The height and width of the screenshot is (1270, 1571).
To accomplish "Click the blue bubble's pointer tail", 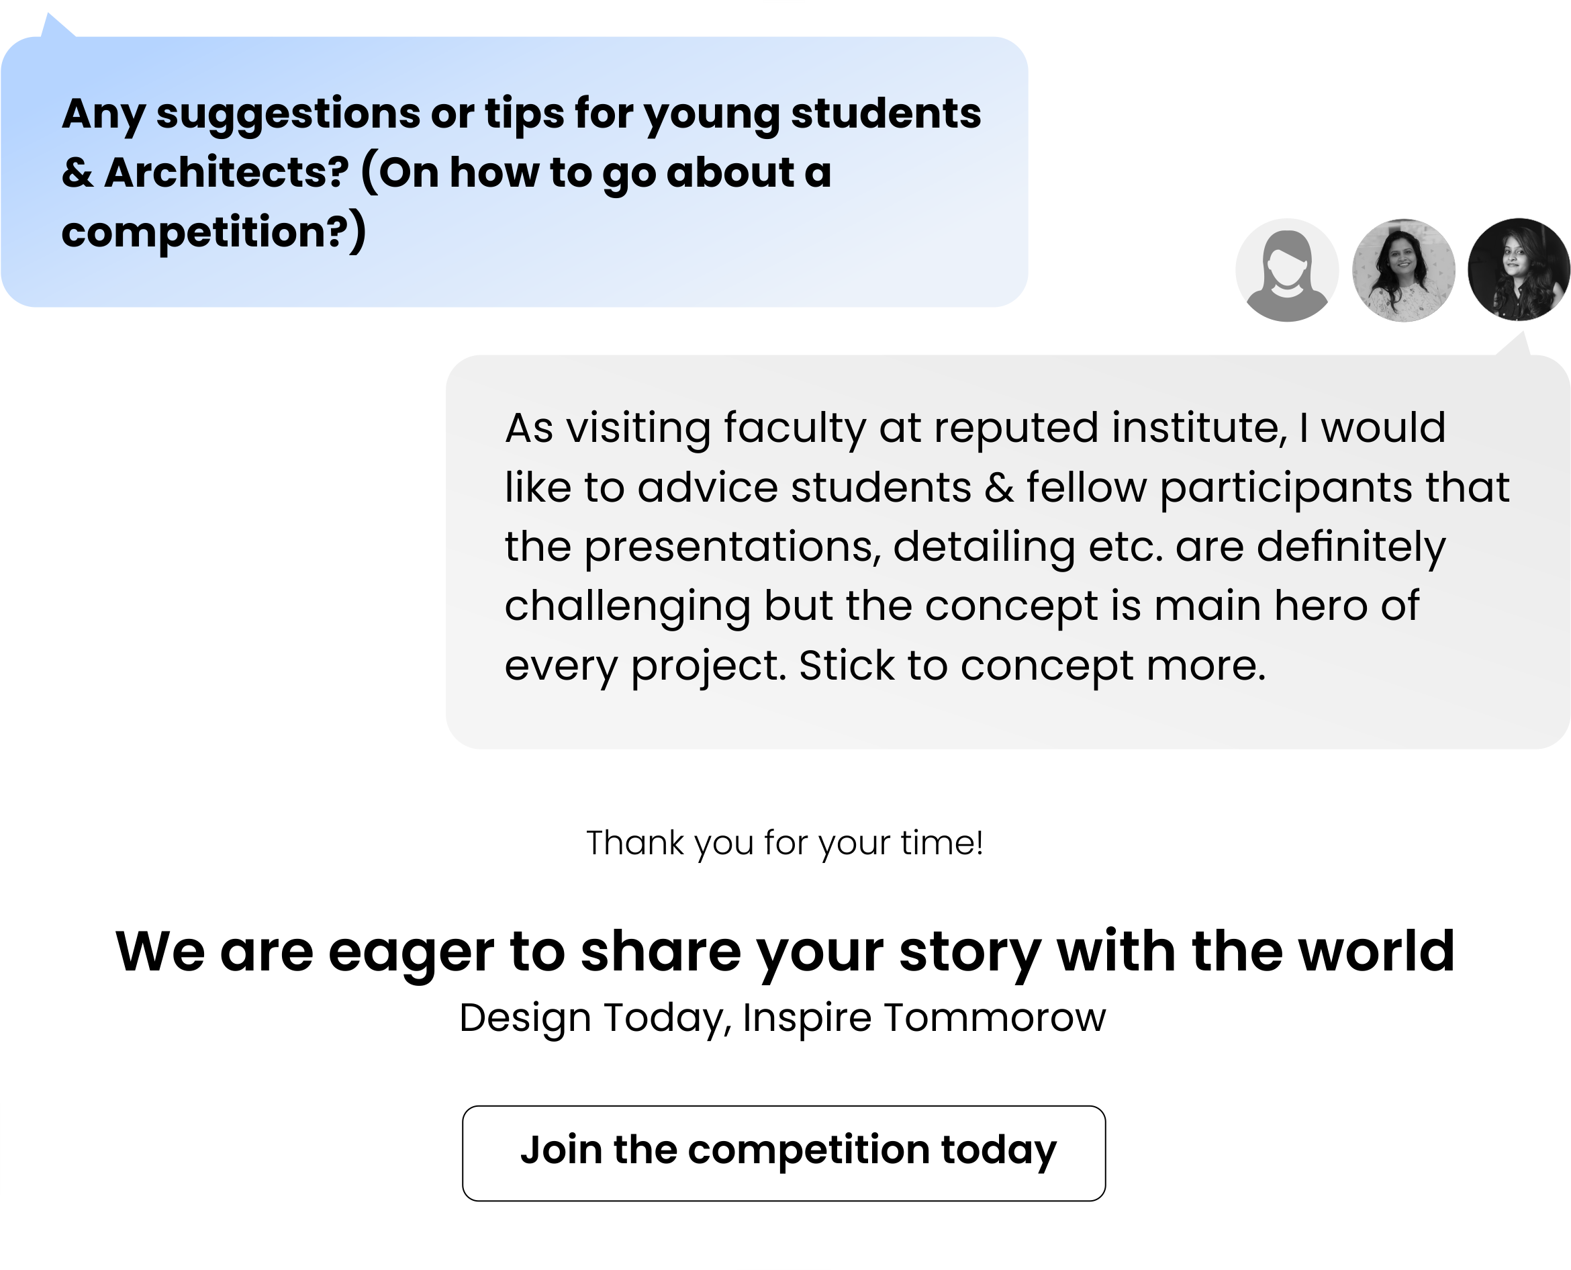I will click(56, 26).
